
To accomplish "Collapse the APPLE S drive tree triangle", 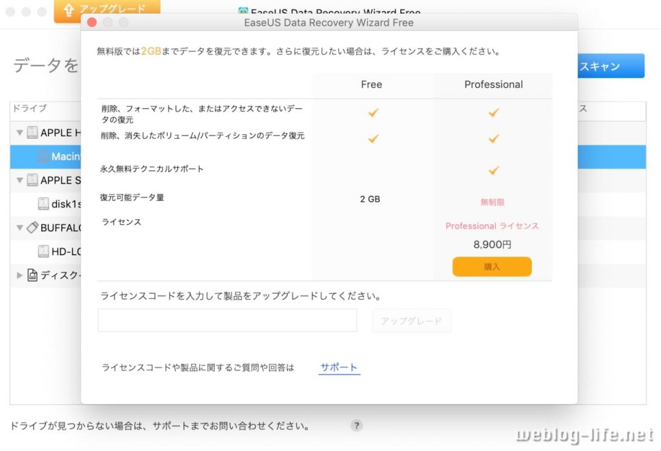I will 19,180.
